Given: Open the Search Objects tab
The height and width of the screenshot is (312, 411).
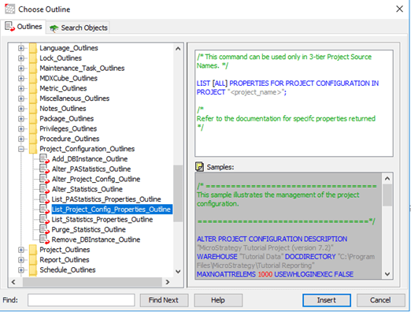Looking at the screenshot, I should point(78,28).
